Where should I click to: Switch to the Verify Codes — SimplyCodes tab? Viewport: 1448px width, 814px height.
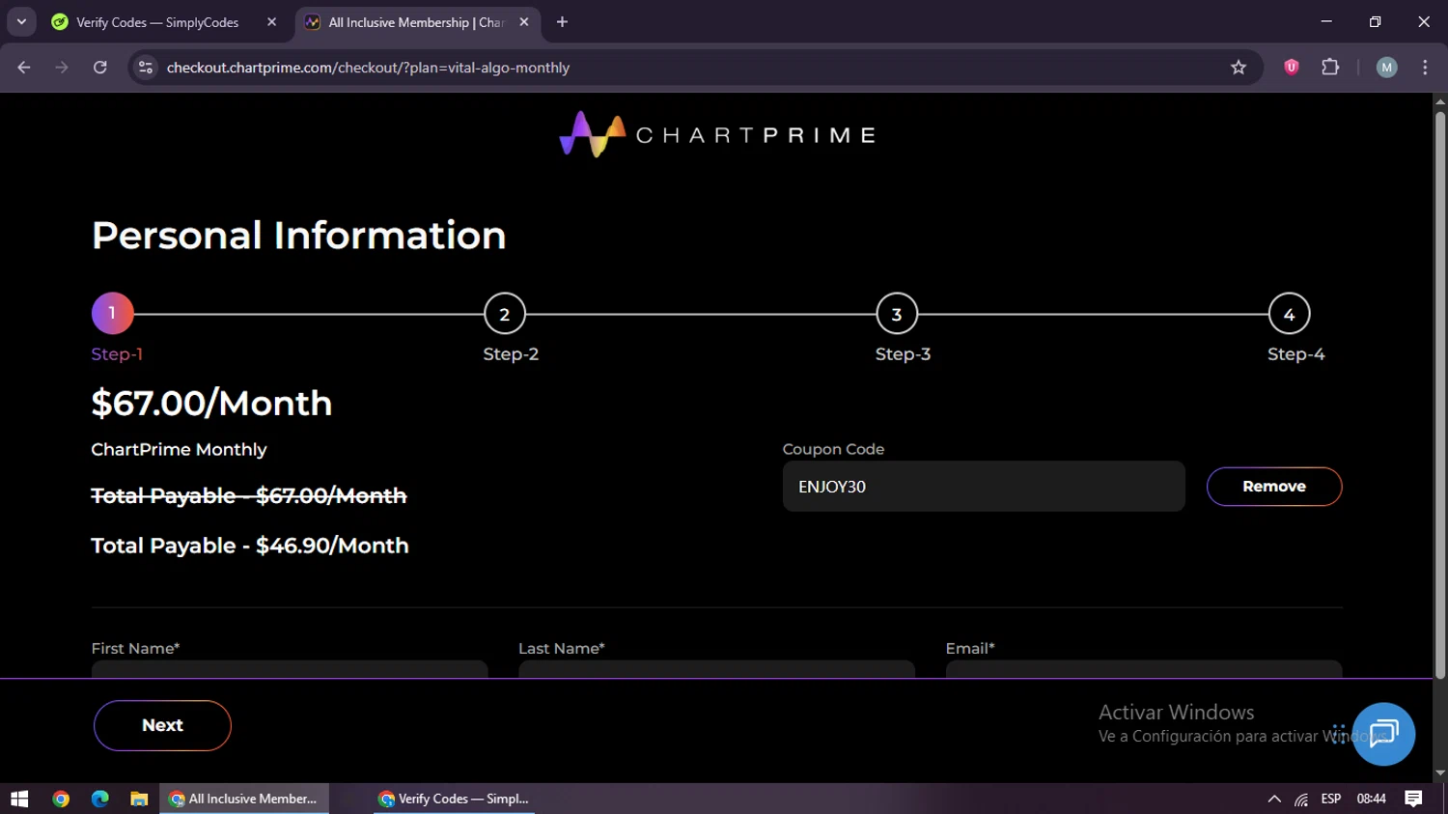click(x=157, y=22)
